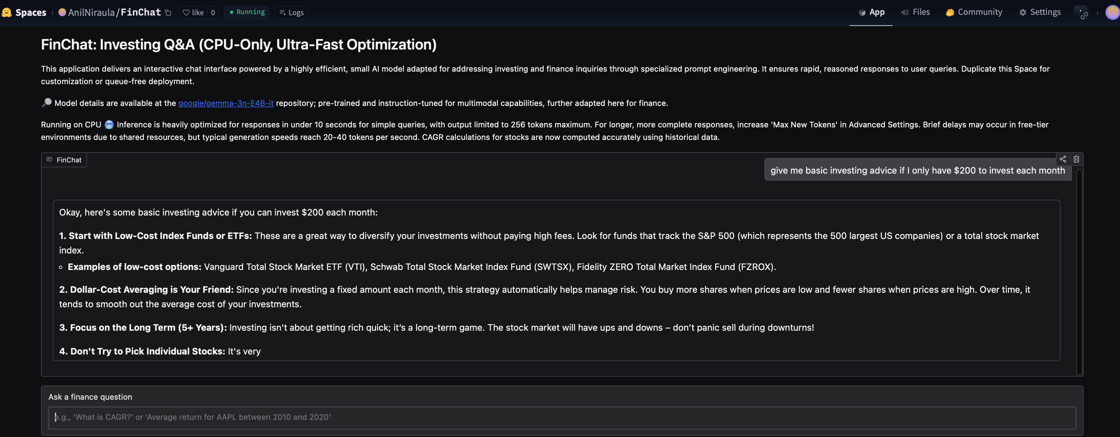The width and height of the screenshot is (1120, 437).
Task: Focus the 'Ask a finance question' input
Action: pyautogui.click(x=562, y=417)
